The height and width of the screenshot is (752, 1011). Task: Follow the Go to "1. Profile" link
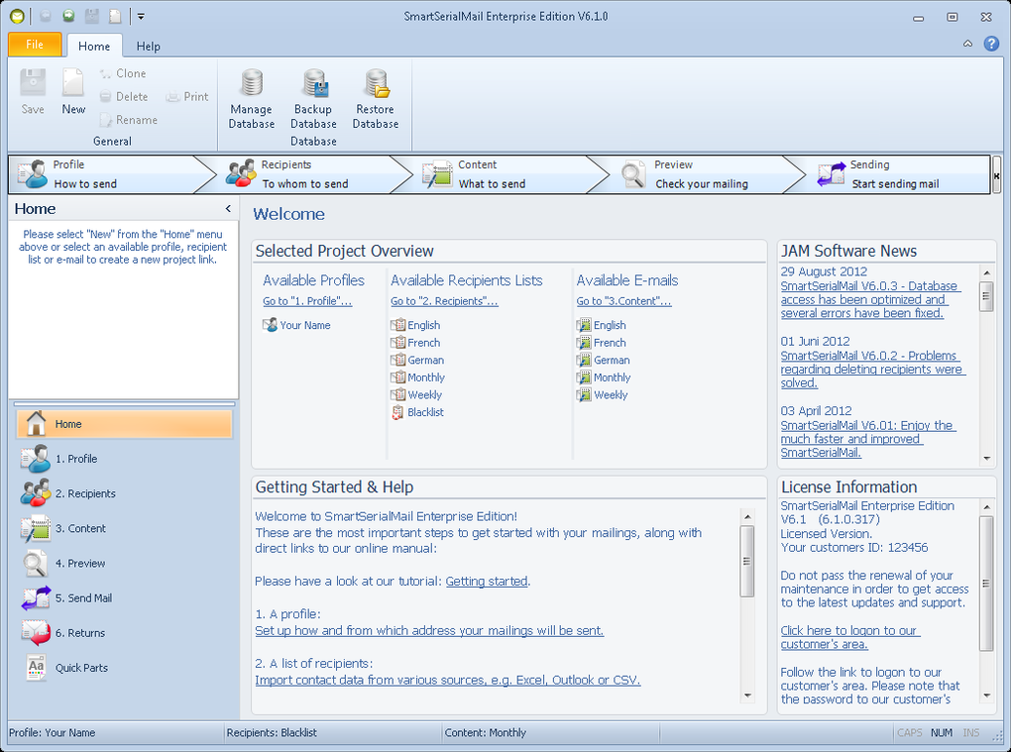[x=307, y=301]
